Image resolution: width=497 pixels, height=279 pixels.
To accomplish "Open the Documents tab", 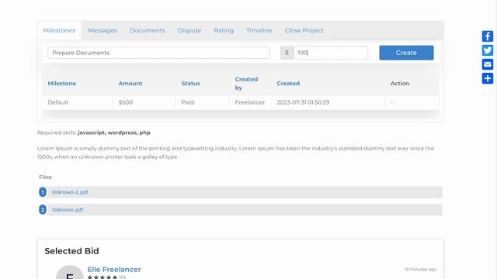I will pyautogui.click(x=148, y=30).
